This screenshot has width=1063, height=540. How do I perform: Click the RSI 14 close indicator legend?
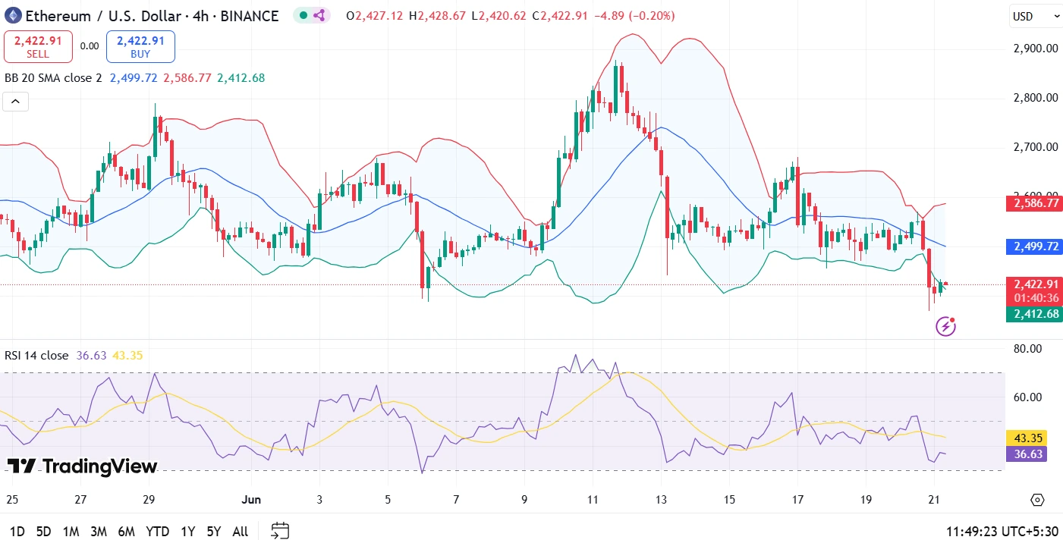[x=36, y=355]
